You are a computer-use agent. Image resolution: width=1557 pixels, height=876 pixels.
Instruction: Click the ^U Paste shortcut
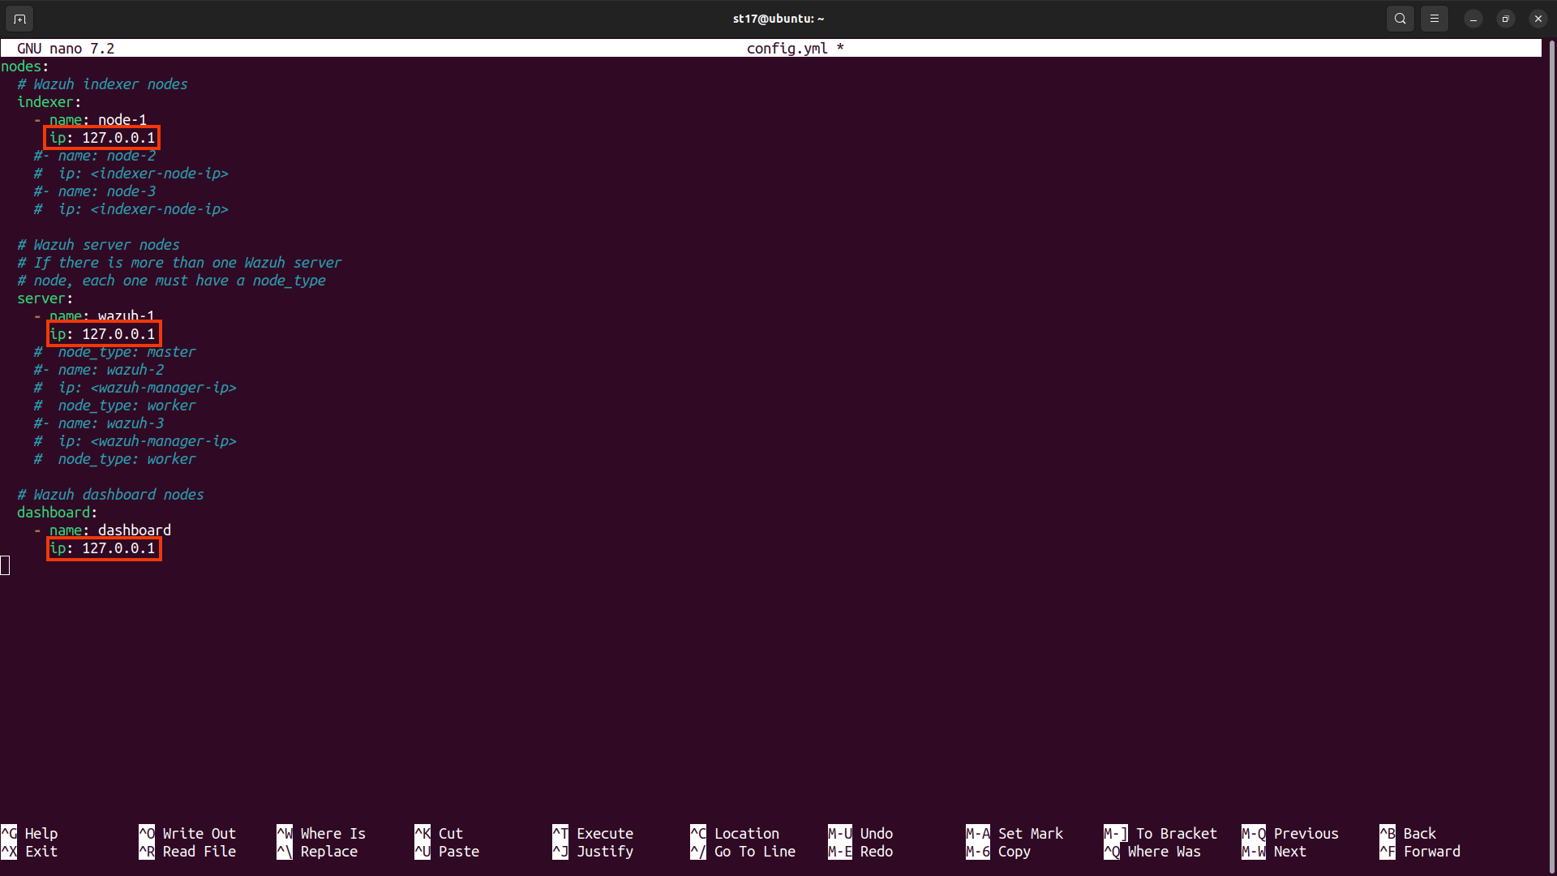tap(447, 852)
